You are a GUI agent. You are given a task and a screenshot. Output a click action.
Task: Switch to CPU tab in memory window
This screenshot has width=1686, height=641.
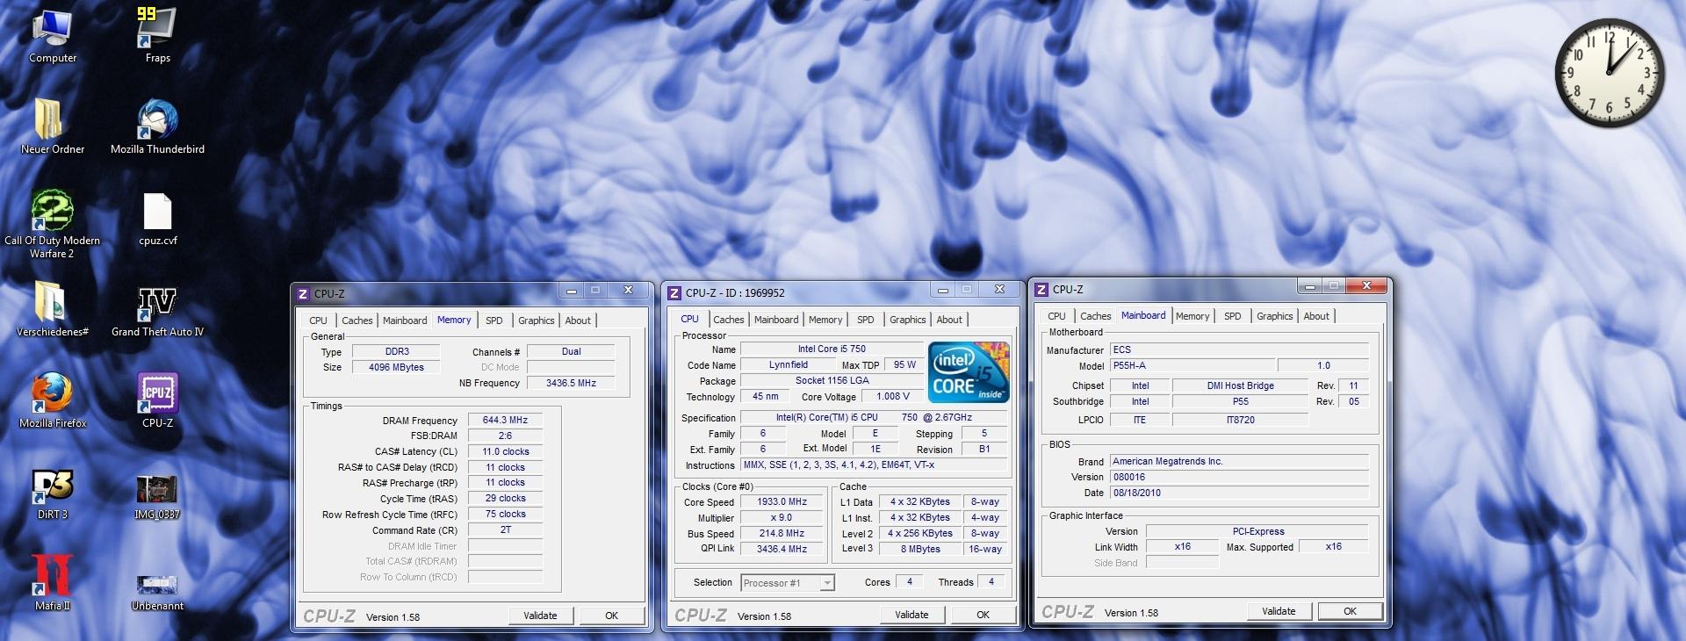[x=318, y=320]
